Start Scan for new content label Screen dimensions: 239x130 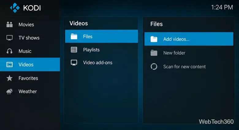[x=184, y=66]
